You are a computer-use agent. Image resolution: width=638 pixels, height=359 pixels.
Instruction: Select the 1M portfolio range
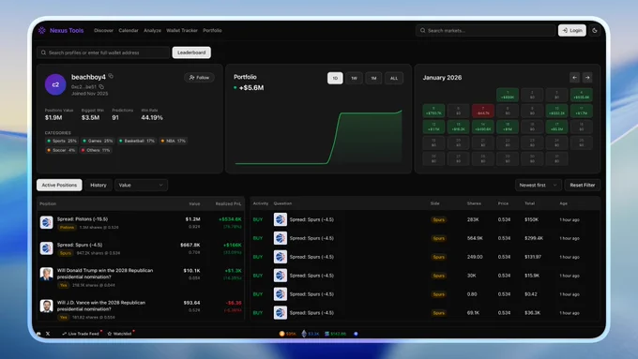(373, 78)
